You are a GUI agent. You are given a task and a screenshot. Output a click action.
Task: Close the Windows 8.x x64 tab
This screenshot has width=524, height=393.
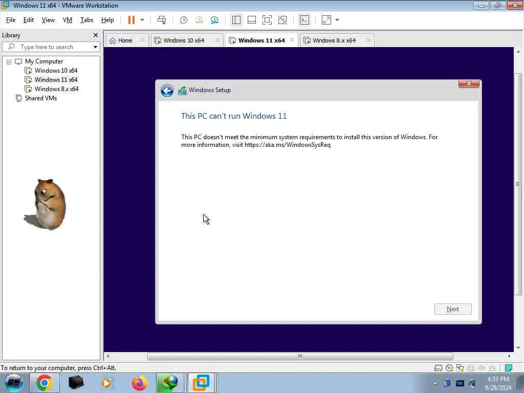[x=368, y=40]
